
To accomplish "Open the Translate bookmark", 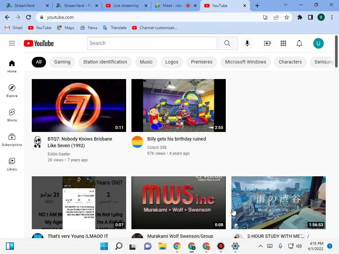I will (115, 28).
